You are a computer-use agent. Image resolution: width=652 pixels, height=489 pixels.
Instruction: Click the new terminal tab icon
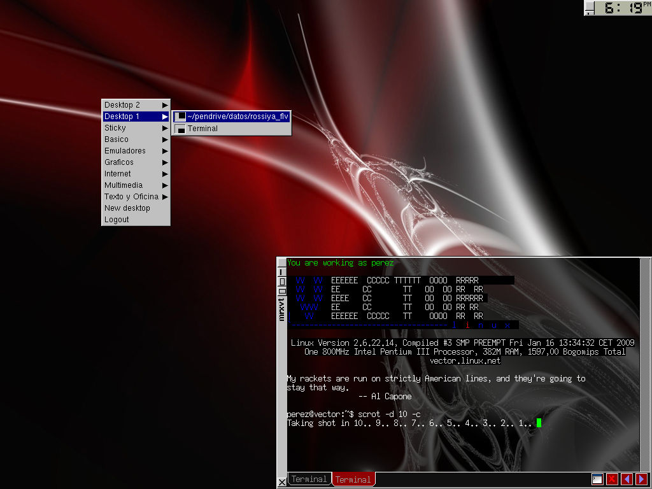coord(597,479)
